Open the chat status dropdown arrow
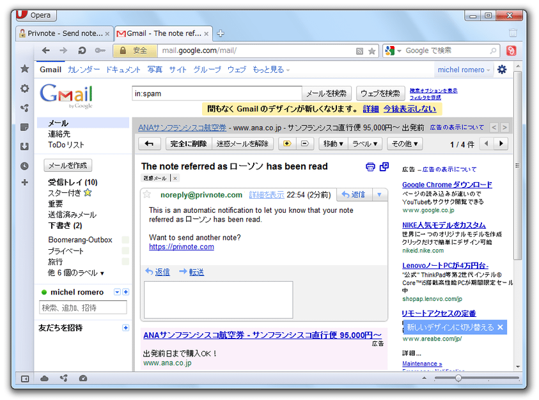Image resolution: width=539 pixels, height=400 pixels. [117, 292]
